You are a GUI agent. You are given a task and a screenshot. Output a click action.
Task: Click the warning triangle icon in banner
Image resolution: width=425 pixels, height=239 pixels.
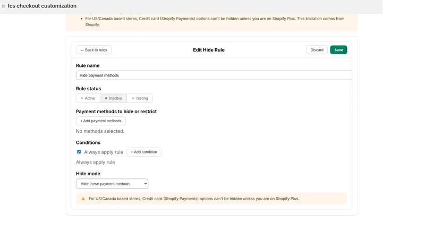click(x=83, y=199)
